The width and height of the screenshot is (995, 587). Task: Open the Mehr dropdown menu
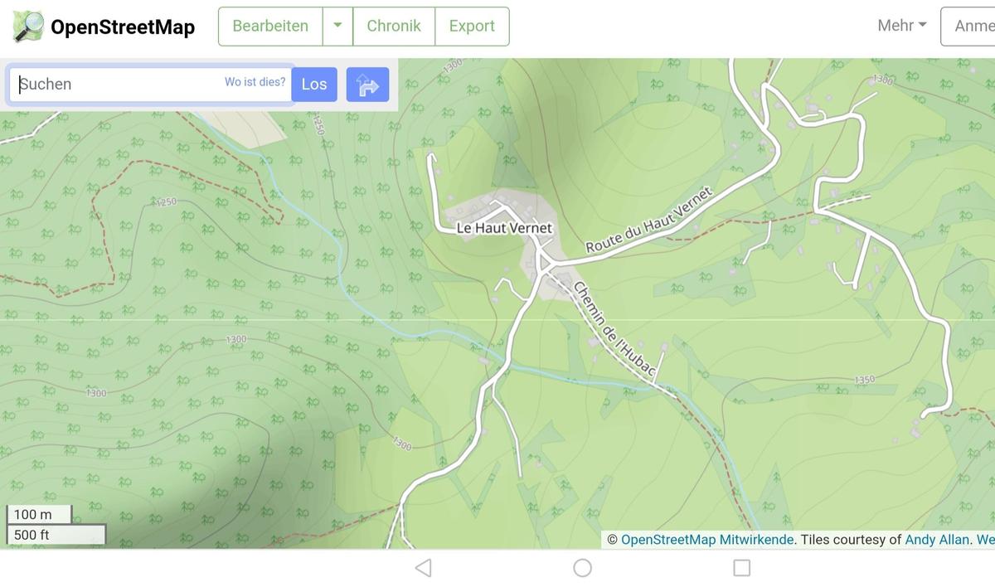(x=902, y=26)
